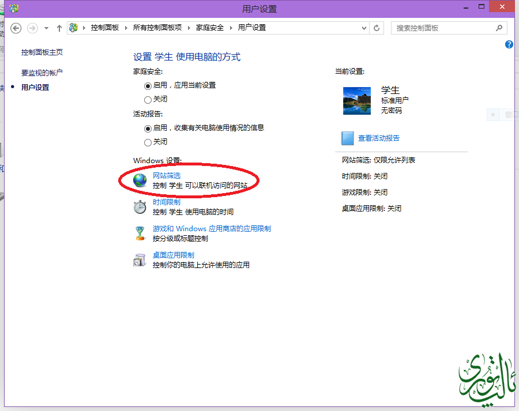The width and height of the screenshot is (519, 411).
Task: Click the 桌面应用限制 icon
Action: (140, 260)
